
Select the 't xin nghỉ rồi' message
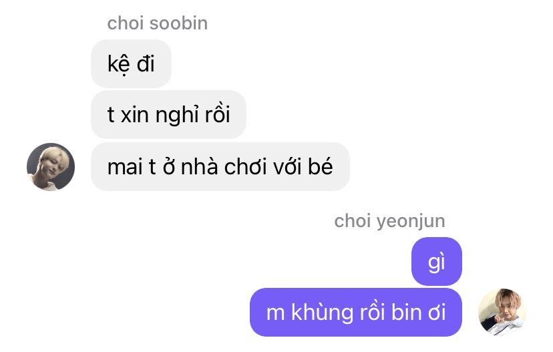pyautogui.click(x=168, y=115)
